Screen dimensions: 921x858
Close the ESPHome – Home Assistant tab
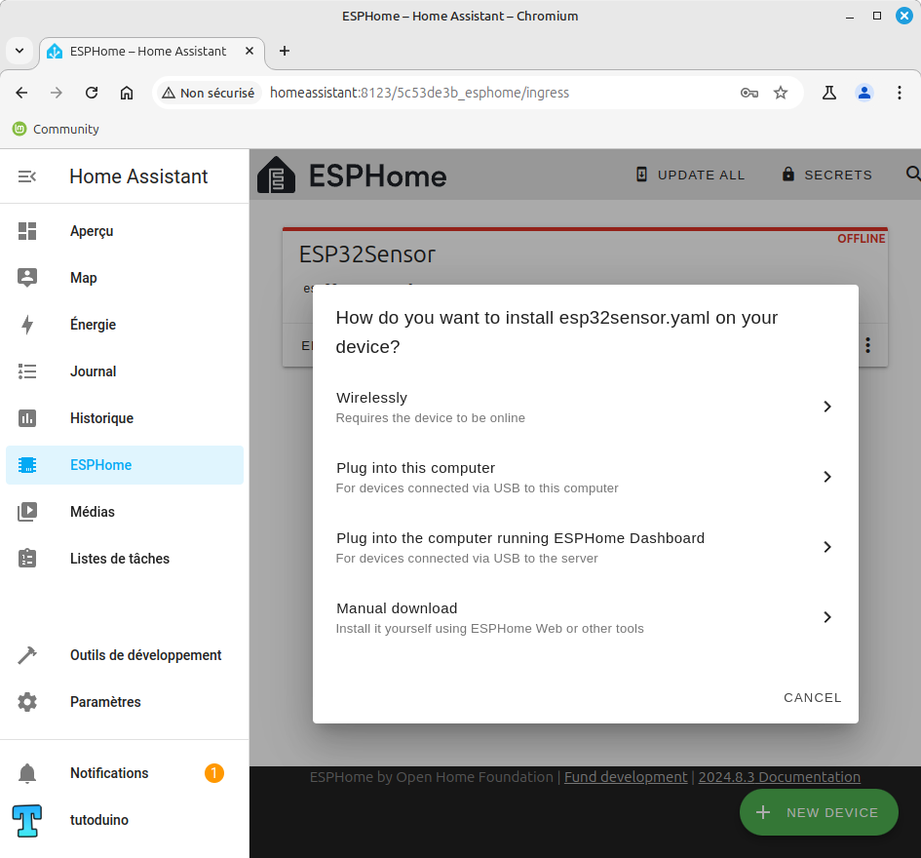click(249, 51)
